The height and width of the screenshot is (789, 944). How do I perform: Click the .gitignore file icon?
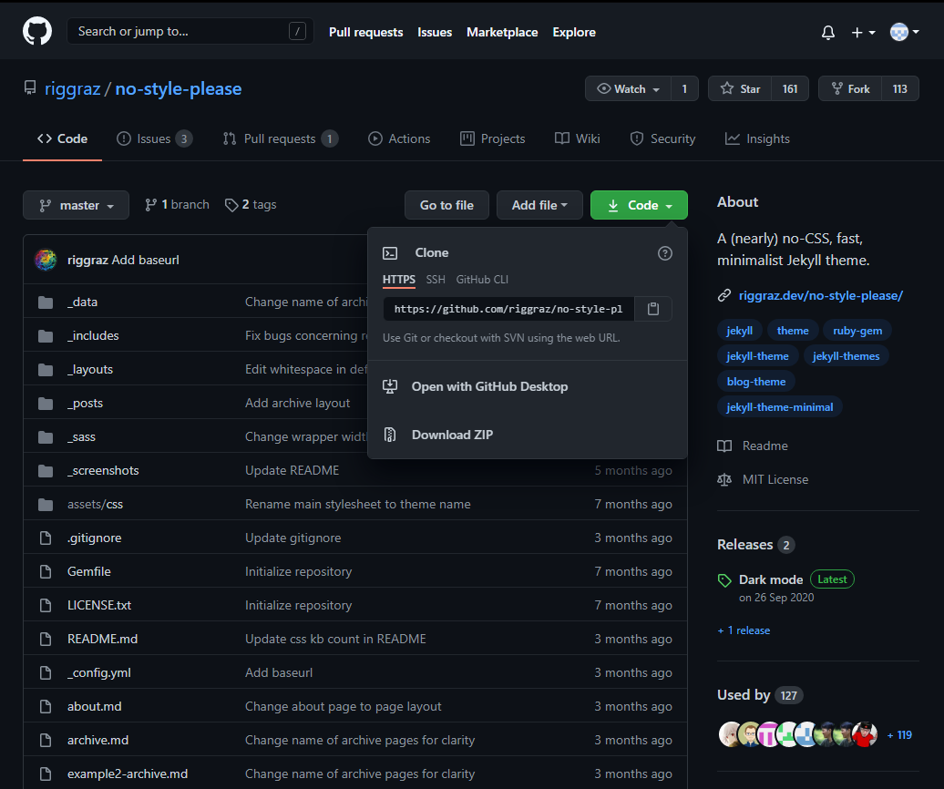pos(46,538)
